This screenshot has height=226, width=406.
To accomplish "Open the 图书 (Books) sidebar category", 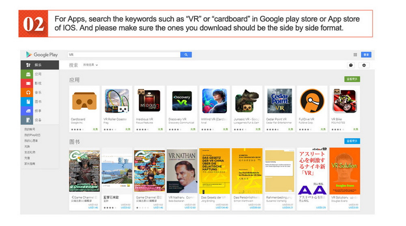I will coord(39,102).
